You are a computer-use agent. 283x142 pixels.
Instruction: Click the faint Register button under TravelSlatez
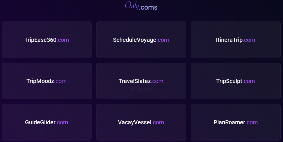[x=141, y=89]
